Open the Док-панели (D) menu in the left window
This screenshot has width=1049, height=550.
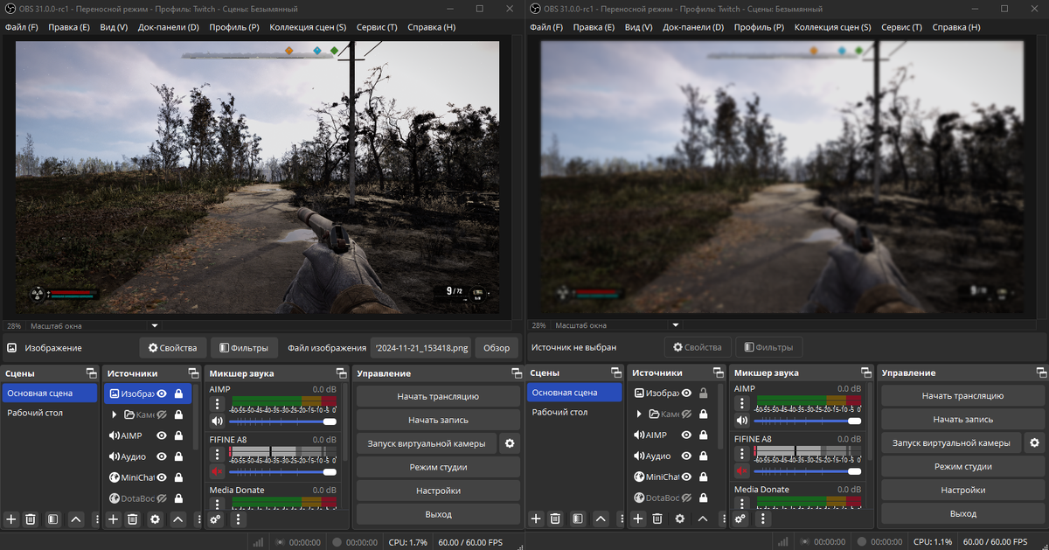coord(168,27)
